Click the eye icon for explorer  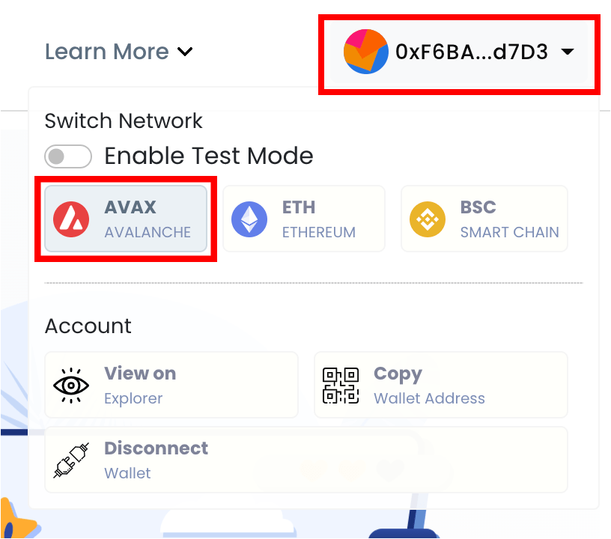71,385
